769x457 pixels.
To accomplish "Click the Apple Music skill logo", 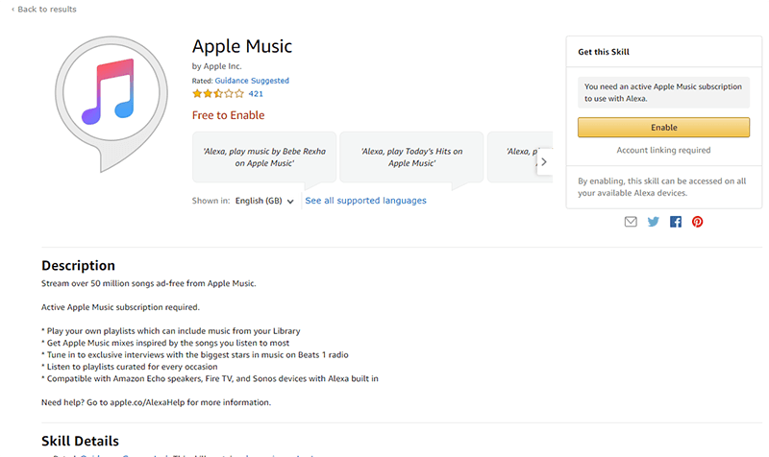I will (x=112, y=104).
